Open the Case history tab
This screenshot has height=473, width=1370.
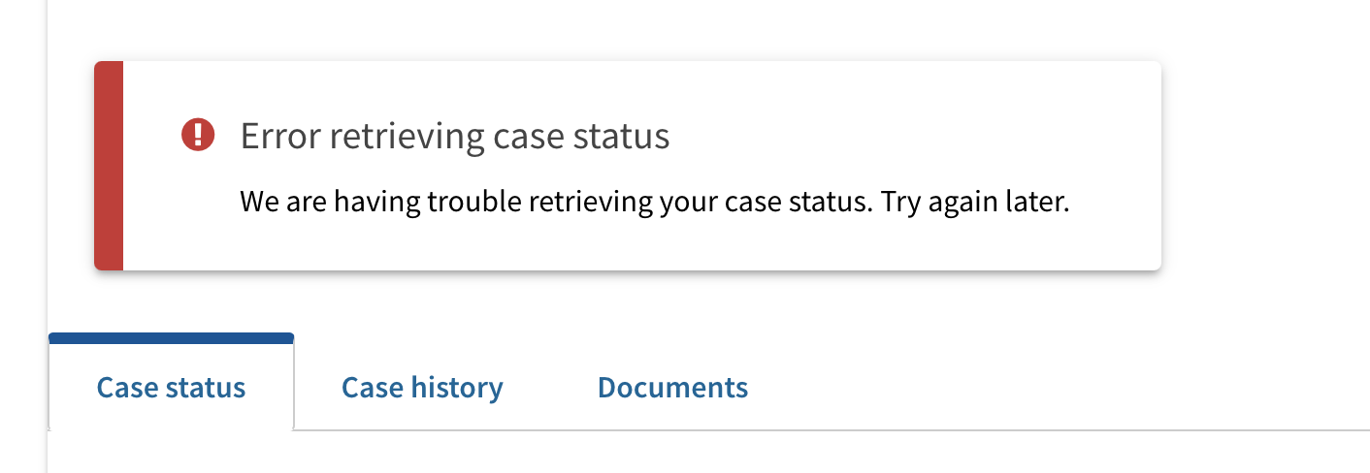point(422,388)
